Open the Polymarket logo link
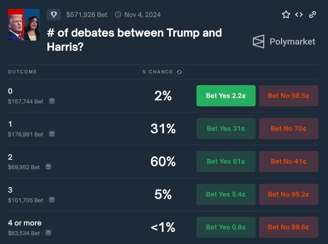Image resolution: width=328 pixels, height=244 pixels. click(x=284, y=42)
